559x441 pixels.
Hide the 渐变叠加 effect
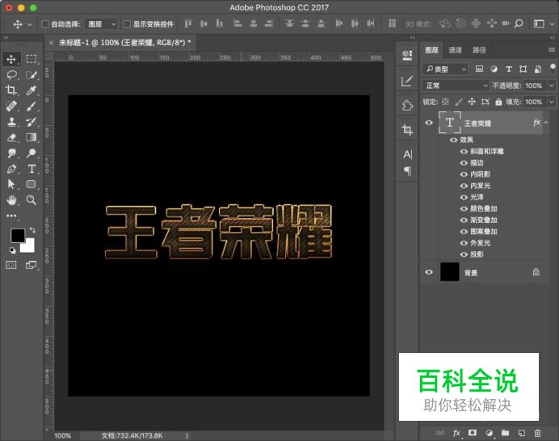click(464, 220)
